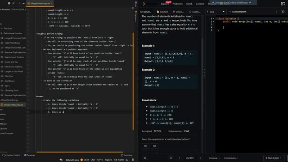Click the trash memory icon in status bar

pyautogui.click(x=133, y=160)
